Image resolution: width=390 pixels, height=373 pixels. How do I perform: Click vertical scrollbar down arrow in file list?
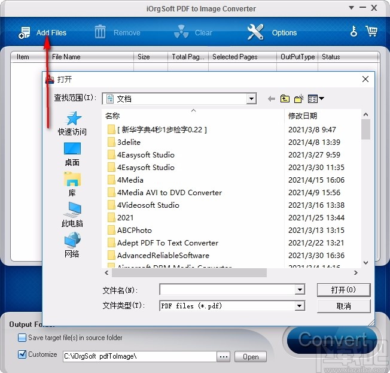(x=365, y=262)
